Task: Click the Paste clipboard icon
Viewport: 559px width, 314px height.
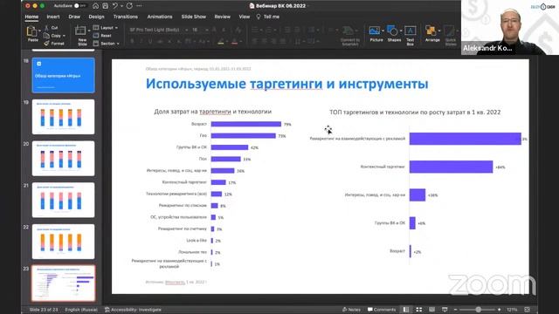Action: click(31, 31)
